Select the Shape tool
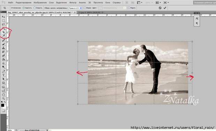 (3, 83)
